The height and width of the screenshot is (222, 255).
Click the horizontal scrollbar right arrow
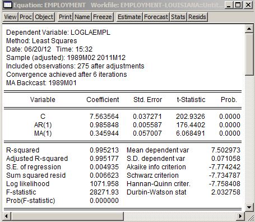(240, 216)
